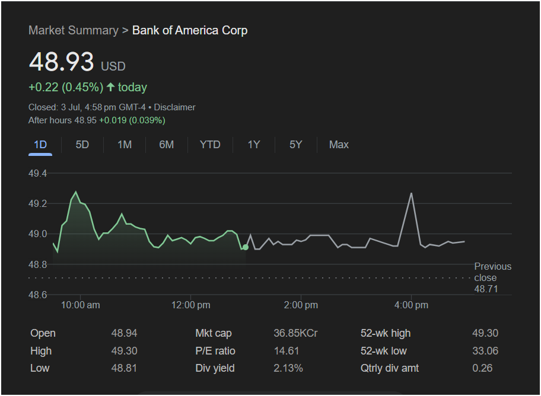Switch to the 5D range tab
The width and height of the screenshot is (541, 396).
coord(82,145)
